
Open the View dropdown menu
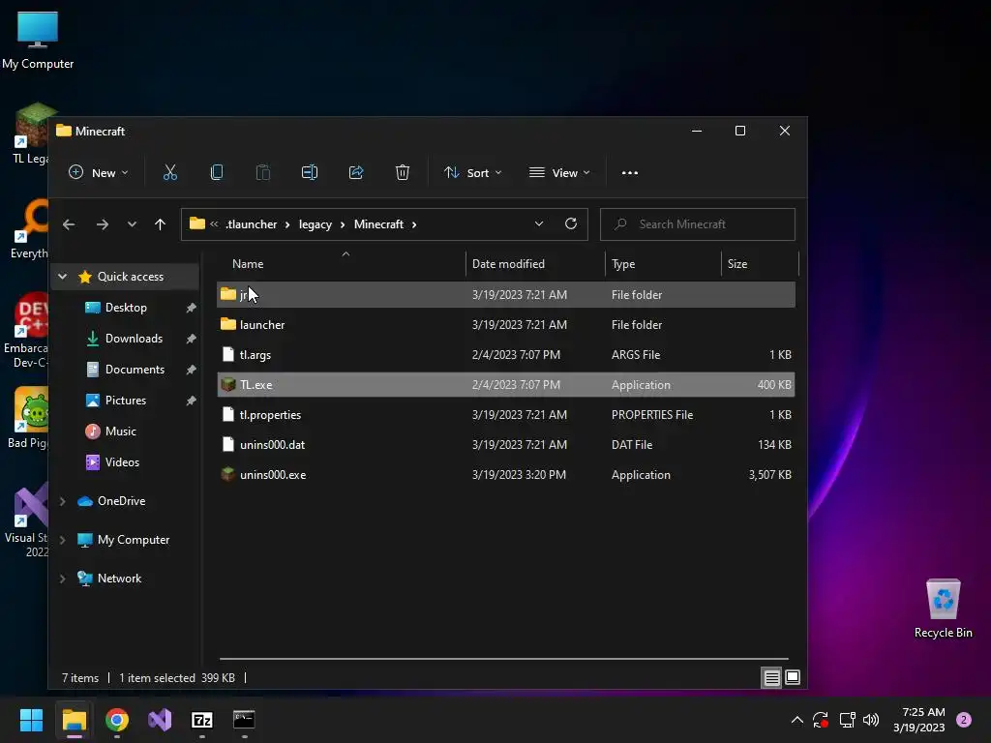(559, 172)
